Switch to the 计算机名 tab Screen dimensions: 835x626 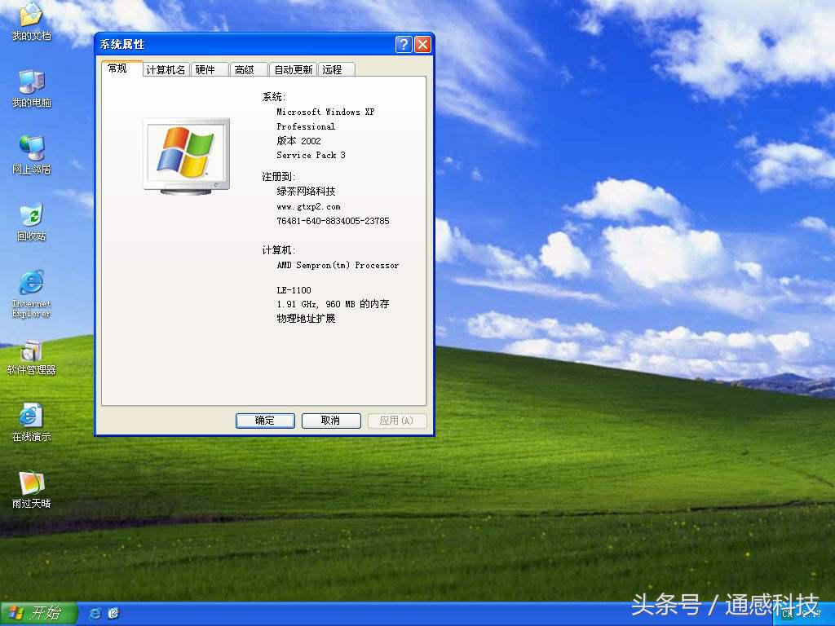tap(166, 69)
